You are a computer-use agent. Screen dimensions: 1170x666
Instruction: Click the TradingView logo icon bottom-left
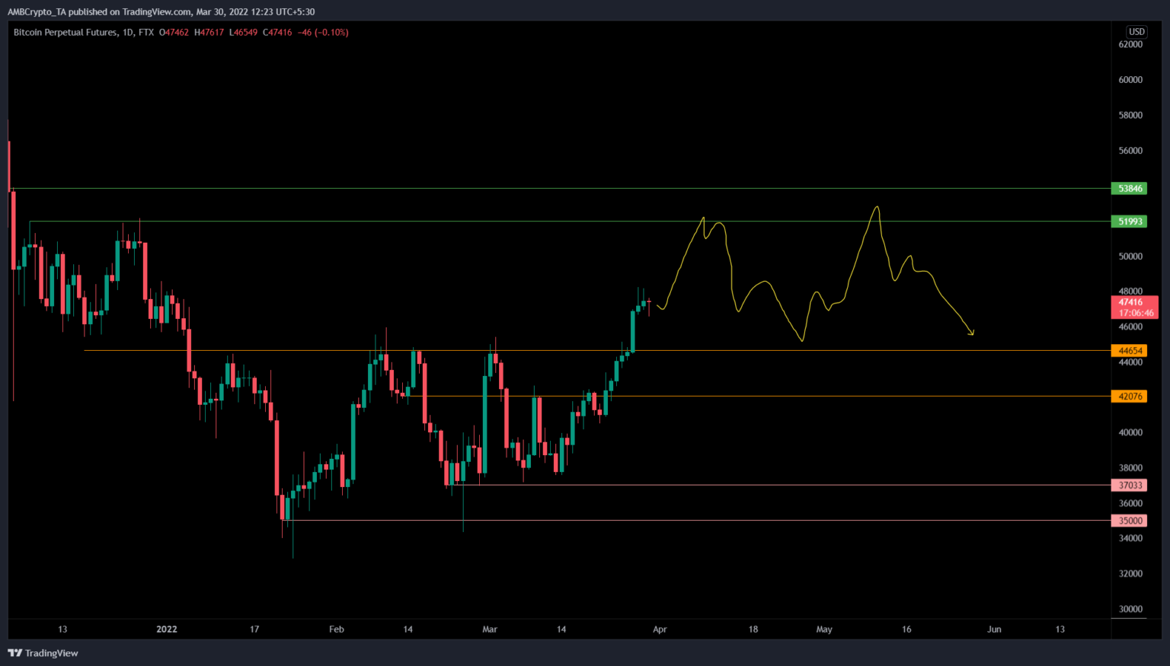13,653
